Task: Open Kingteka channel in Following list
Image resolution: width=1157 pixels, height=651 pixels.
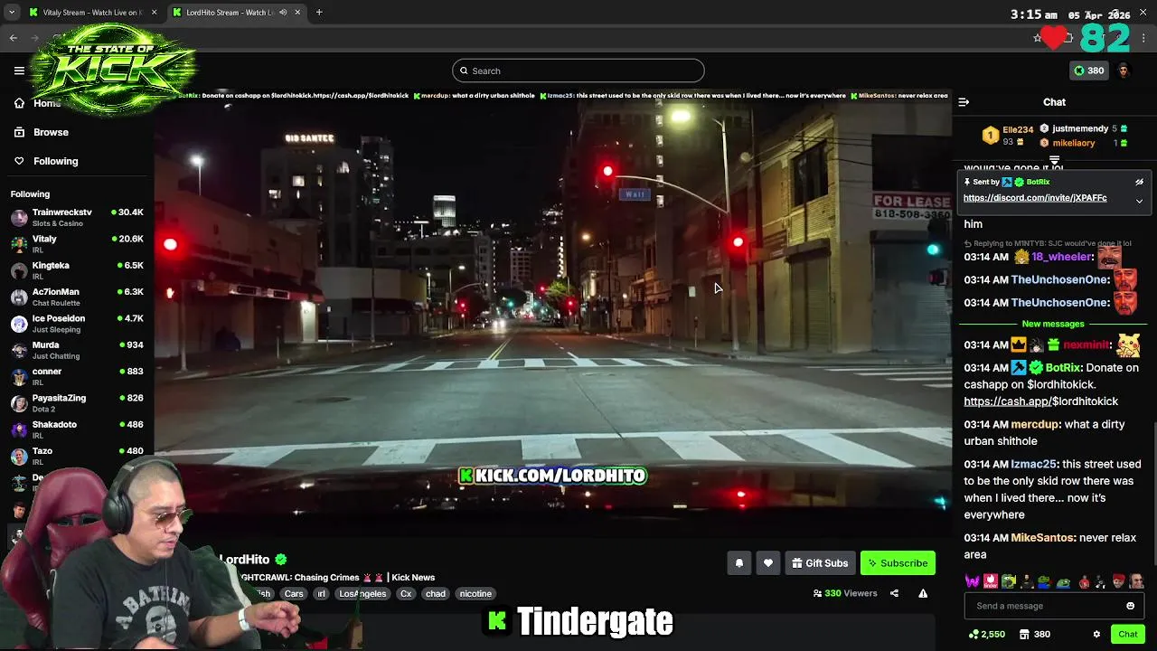Action: coord(77,270)
